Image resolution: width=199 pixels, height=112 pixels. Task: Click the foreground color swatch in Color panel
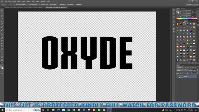178,12
